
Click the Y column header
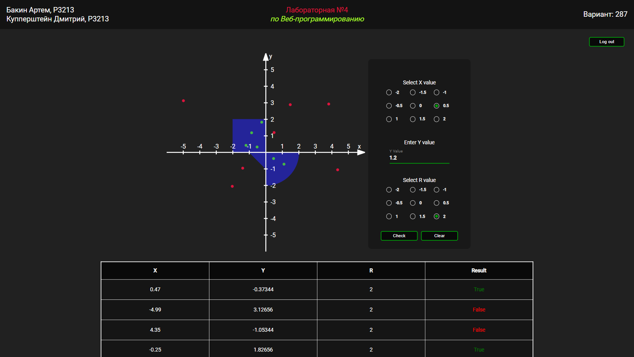pos(263,271)
